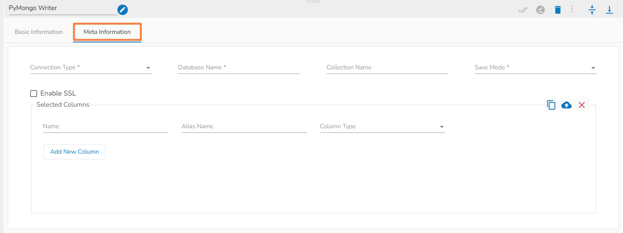Viewport: 623px width, 233px height.
Task: Expand the Save Mode dropdown
Action: [x=535, y=68]
